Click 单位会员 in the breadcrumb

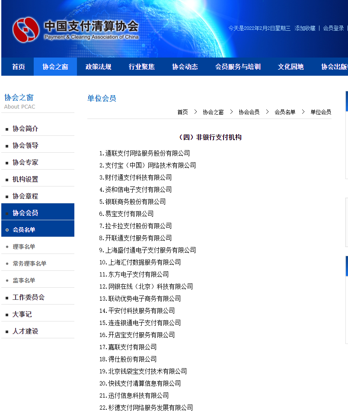click(321, 112)
